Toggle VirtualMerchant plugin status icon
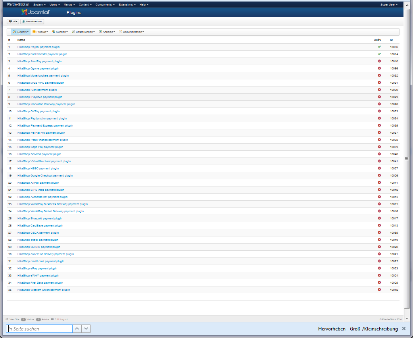Screen dimensions: 413x338 pos(379,161)
